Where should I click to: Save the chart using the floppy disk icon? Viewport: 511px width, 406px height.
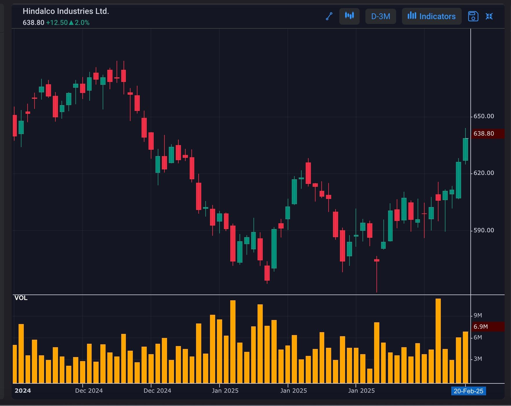473,16
